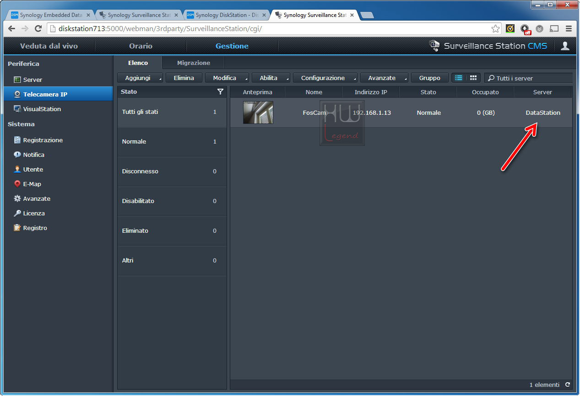Click the Licenza key icon

coord(17,213)
